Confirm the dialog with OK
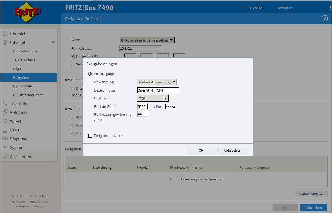 201,150
